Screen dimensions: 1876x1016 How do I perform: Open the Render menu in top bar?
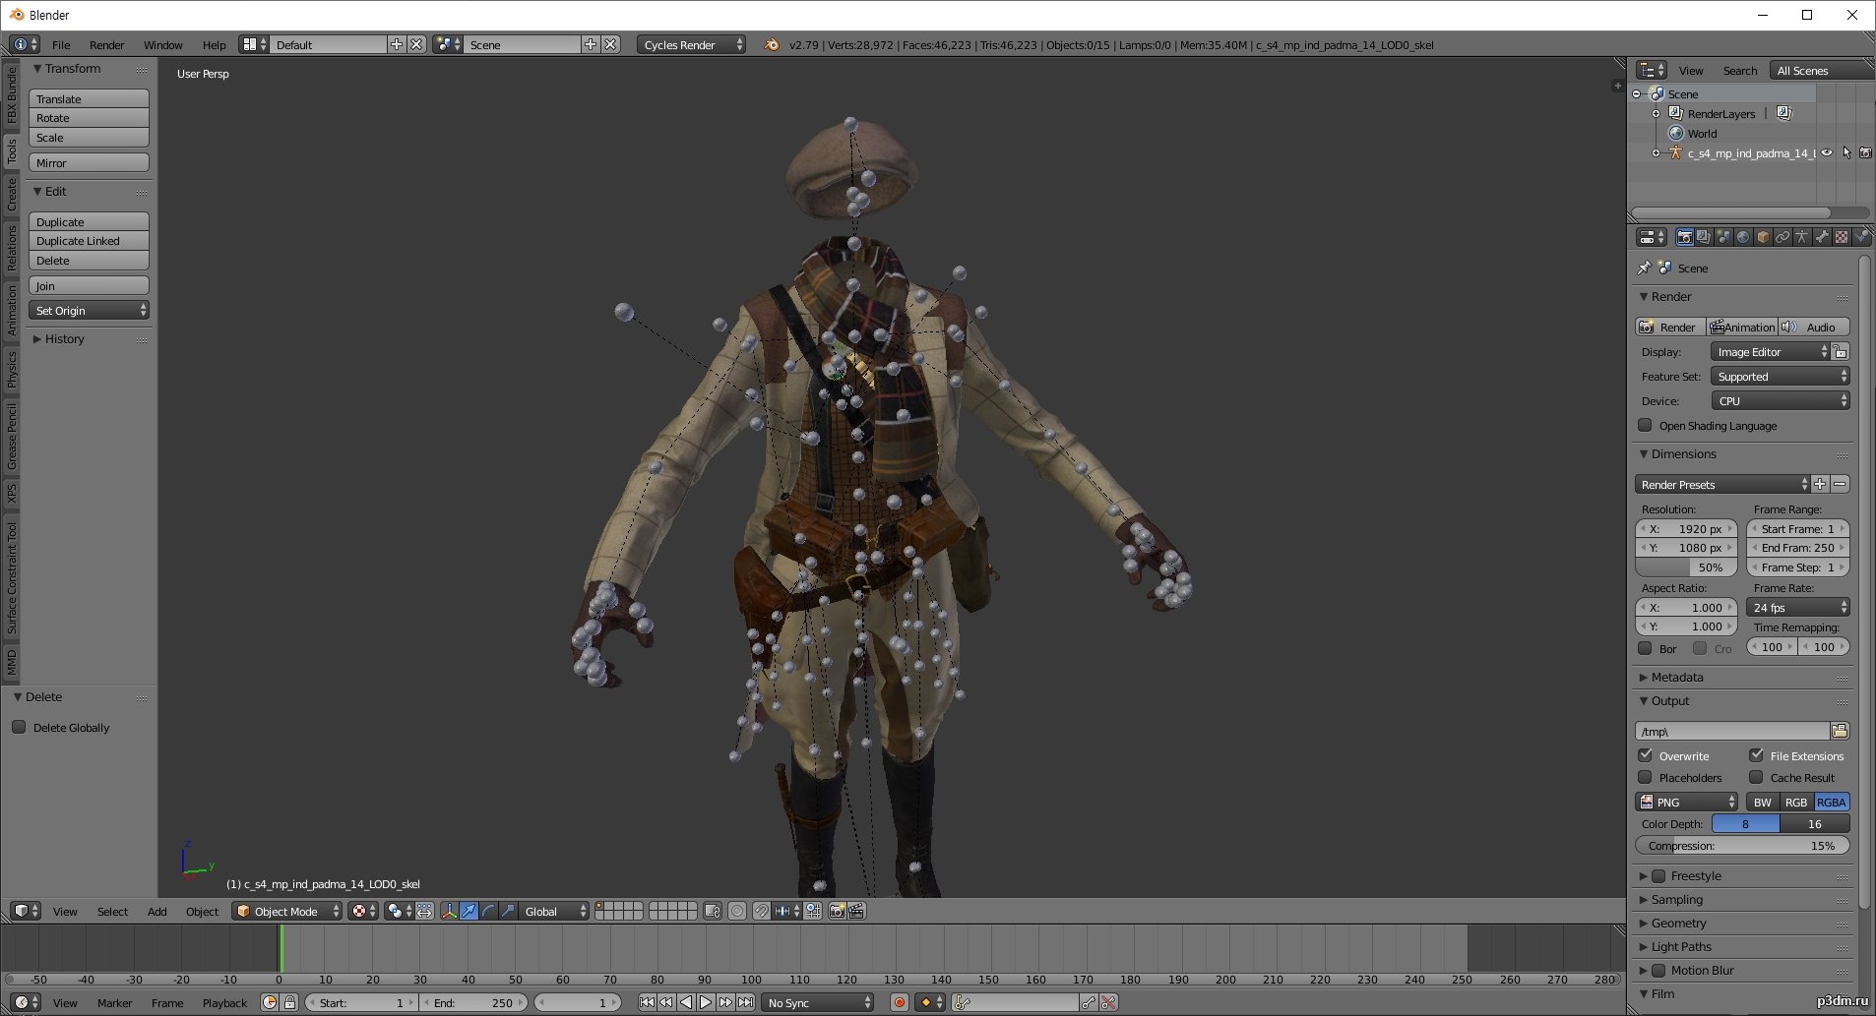point(106,44)
